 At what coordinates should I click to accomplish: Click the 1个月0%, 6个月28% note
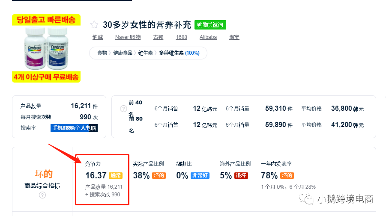click(288, 187)
